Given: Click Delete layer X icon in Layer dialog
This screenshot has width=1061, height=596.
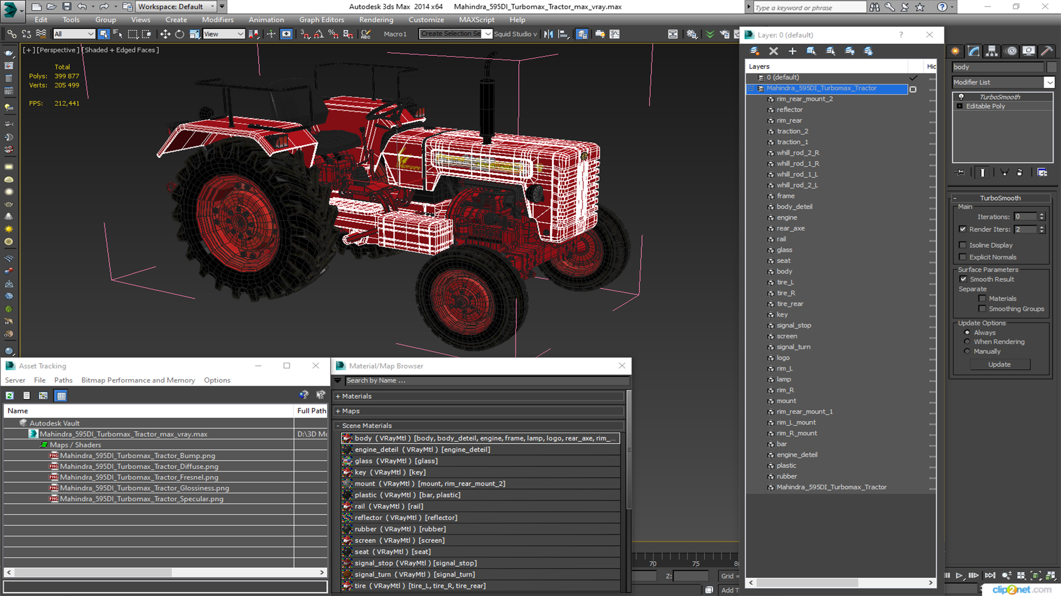Looking at the screenshot, I should tap(774, 51).
